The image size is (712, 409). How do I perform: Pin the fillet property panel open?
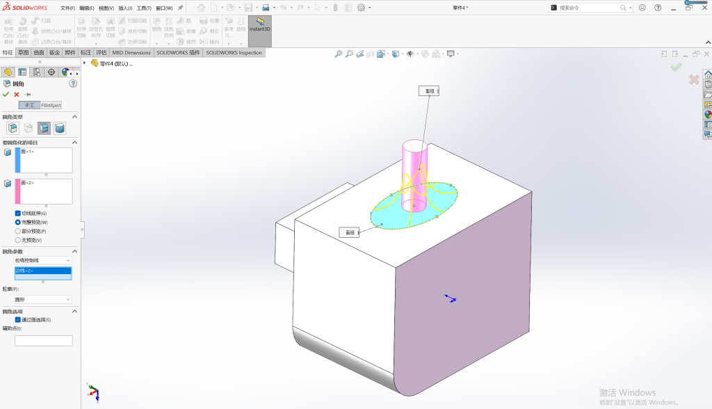pos(28,95)
